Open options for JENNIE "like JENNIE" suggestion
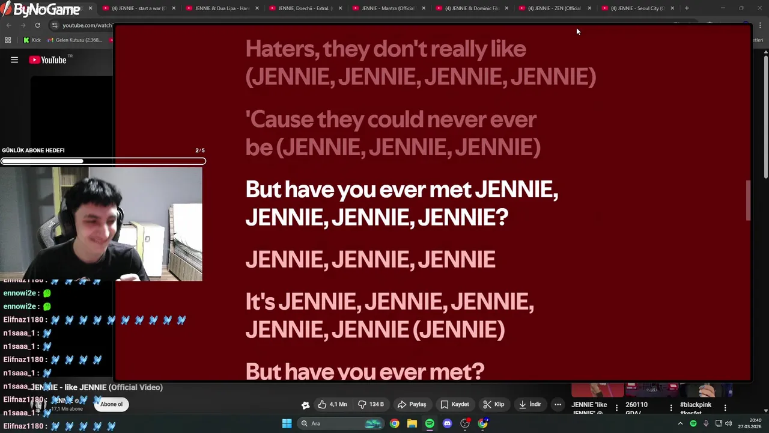The image size is (769, 433). 616,408
